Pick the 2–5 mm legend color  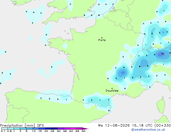pos(23,128)
